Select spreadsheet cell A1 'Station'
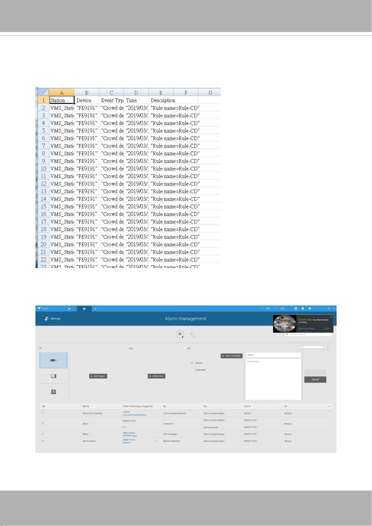 click(x=62, y=100)
